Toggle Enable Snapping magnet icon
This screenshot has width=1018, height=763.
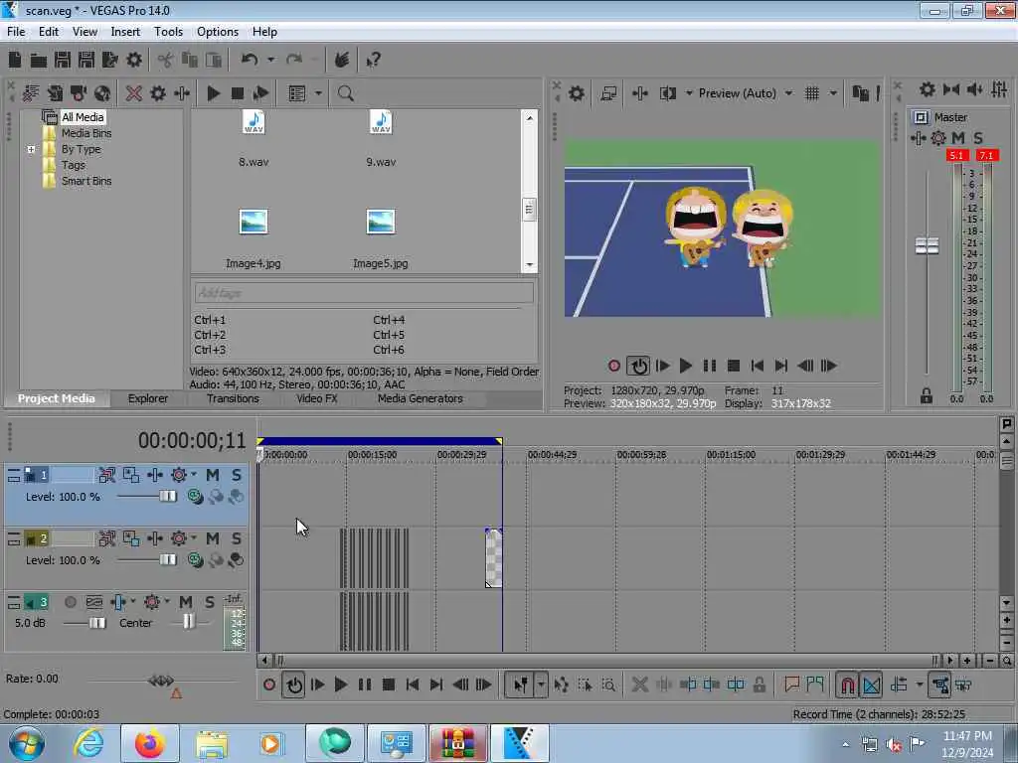point(847,685)
